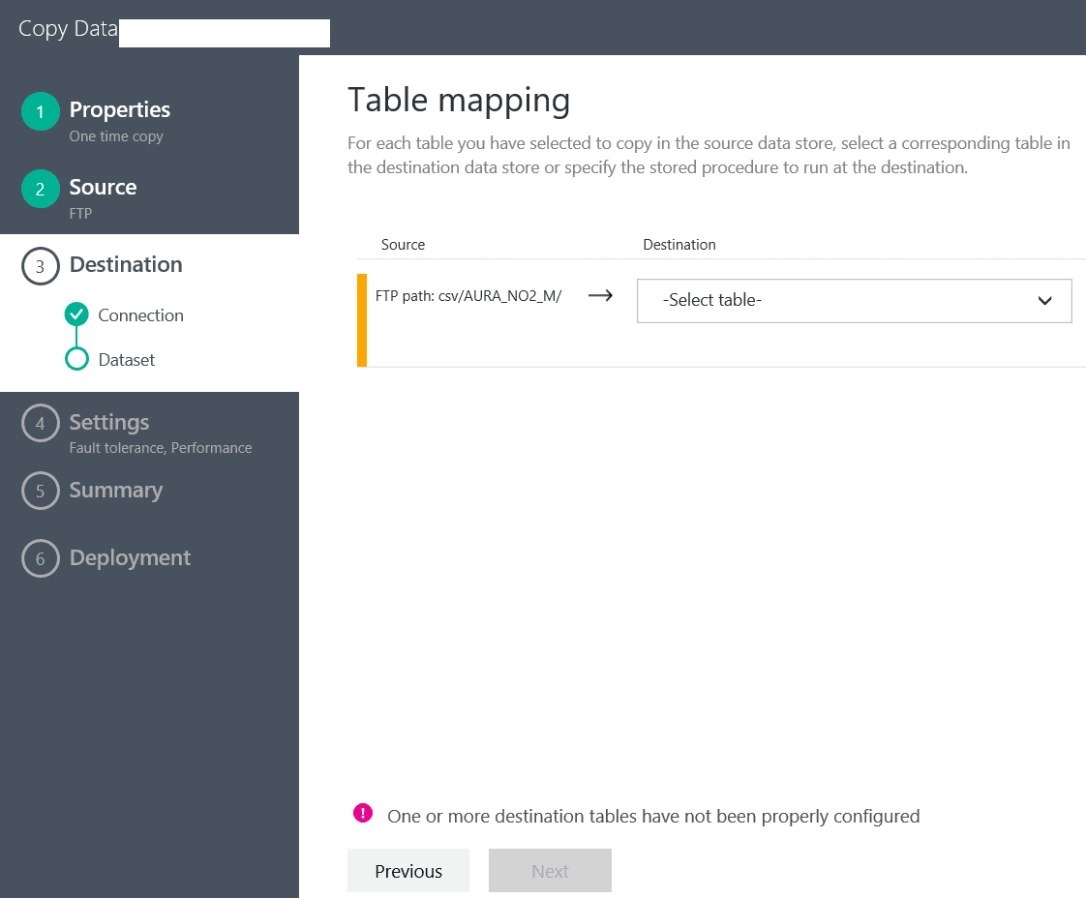
Task: Click the 'One time copy' subtitle
Action: [116, 136]
